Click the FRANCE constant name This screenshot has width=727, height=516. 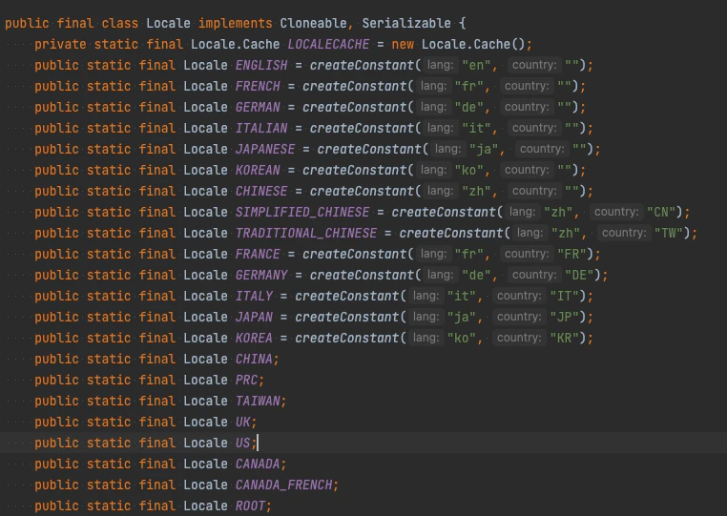point(258,254)
